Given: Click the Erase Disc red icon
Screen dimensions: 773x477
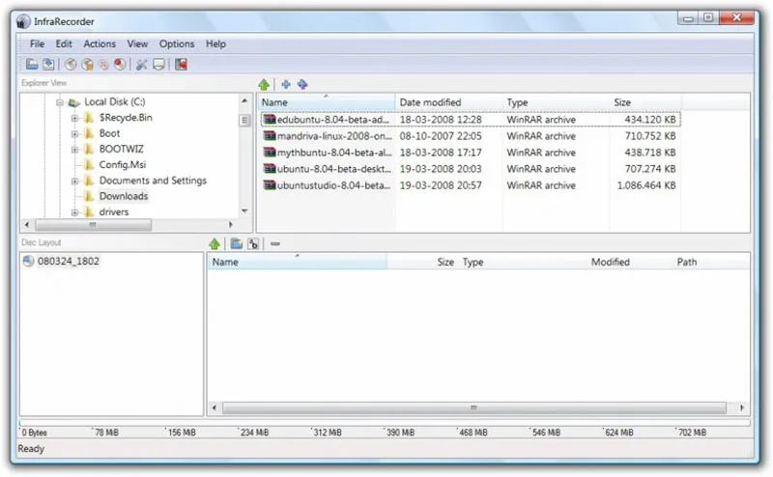Looking at the screenshot, I should click(x=120, y=64).
